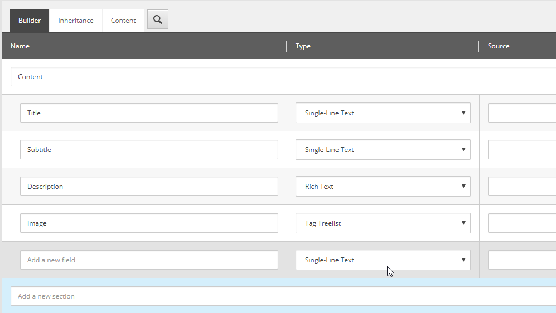Switch to the Builder tab

click(30, 21)
